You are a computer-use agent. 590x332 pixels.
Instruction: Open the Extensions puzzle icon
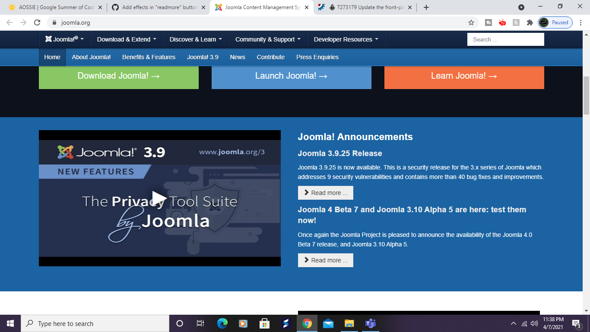[530, 22]
